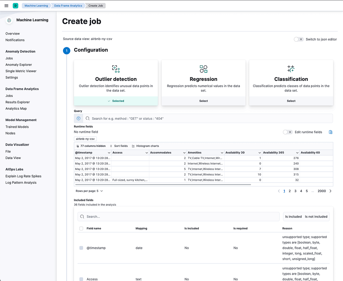This screenshot has height=281, width=343.
Task: Click the Histogram charts icon
Action: click(x=133, y=146)
